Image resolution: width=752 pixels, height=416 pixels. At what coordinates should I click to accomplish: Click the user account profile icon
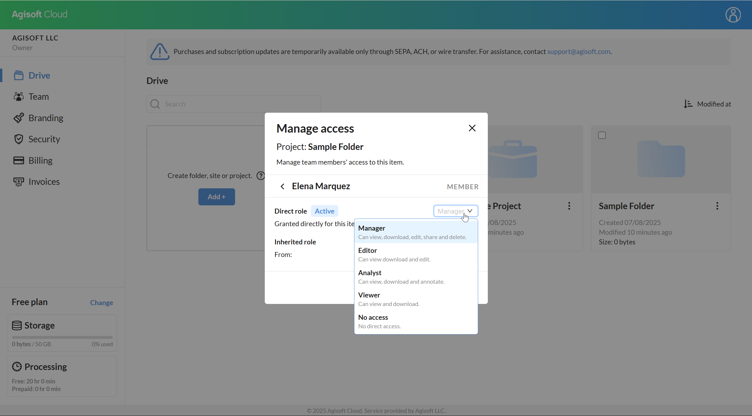pos(733,15)
